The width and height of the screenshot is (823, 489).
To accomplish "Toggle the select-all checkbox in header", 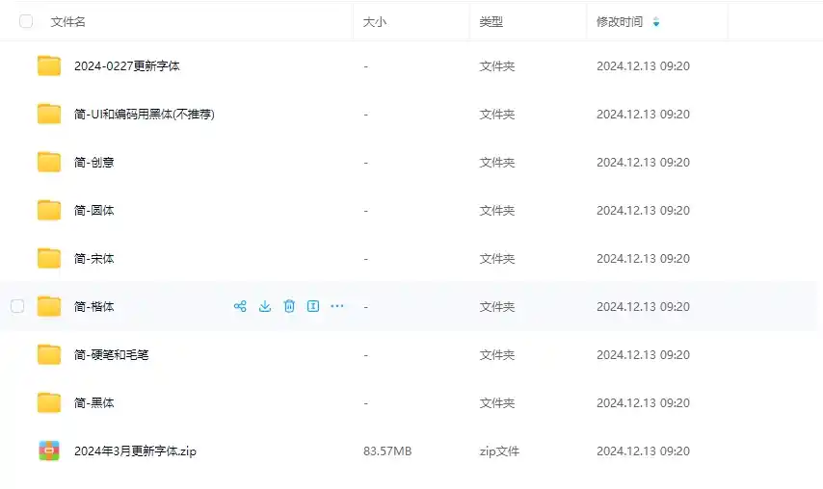I will pyautogui.click(x=26, y=21).
